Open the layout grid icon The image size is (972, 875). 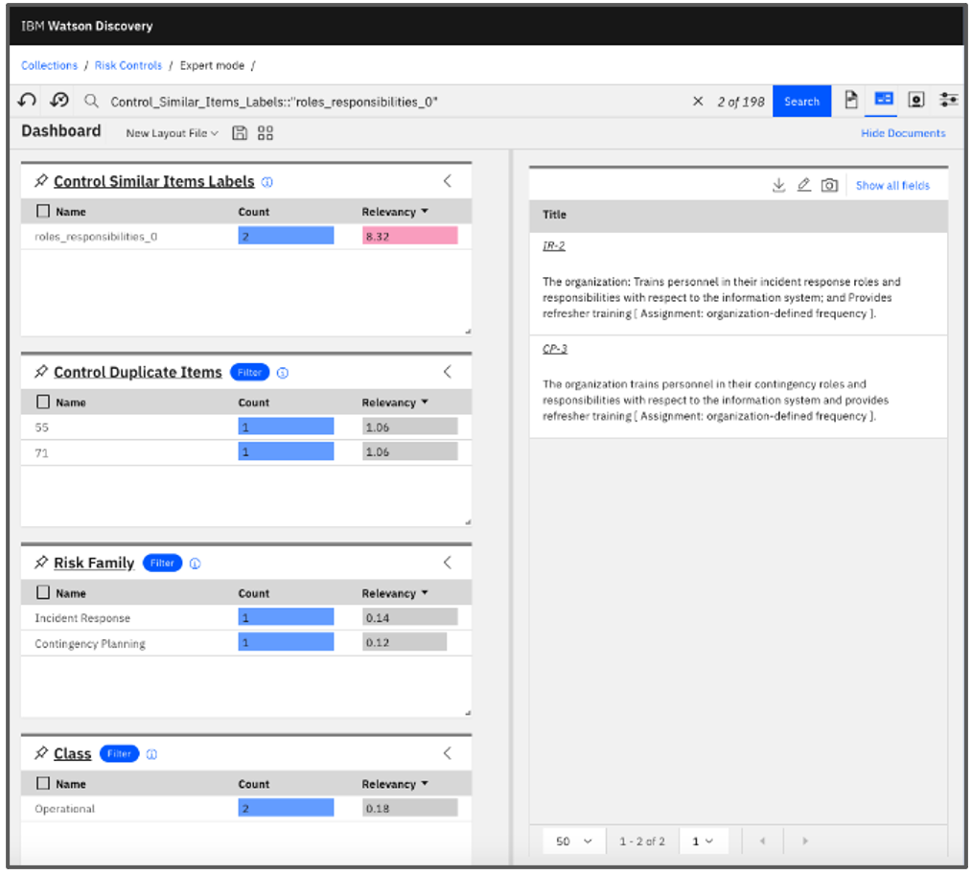[266, 133]
